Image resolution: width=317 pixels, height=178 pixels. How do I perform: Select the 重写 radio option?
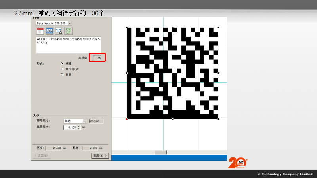(62, 74)
